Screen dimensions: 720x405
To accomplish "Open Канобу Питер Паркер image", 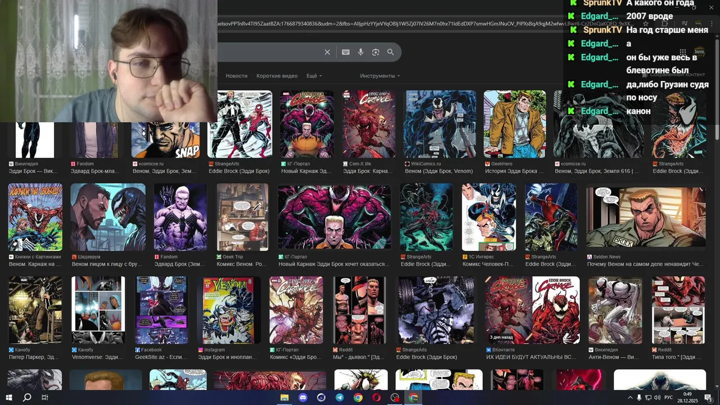I will (x=35, y=310).
